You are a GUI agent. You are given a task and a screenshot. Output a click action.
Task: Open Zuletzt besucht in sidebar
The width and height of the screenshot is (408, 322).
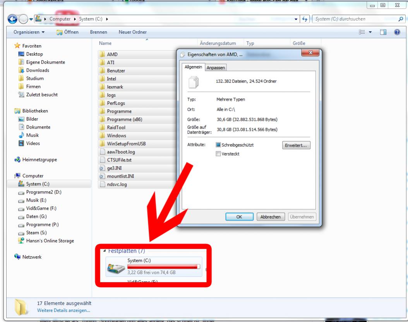(x=42, y=95)
